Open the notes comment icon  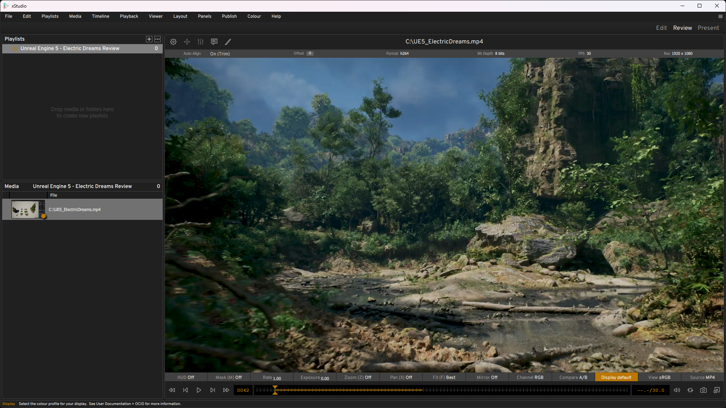(214, 42)
